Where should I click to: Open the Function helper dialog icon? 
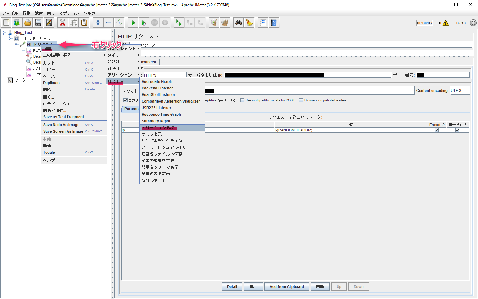263,23
